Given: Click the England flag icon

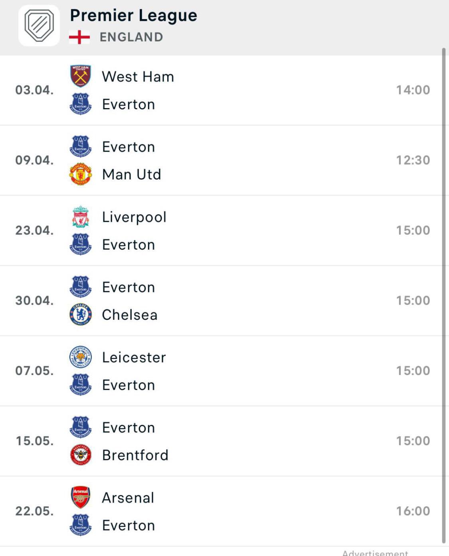Looking at the screenshot, I should pyautogui.click(x=79, y=37).
